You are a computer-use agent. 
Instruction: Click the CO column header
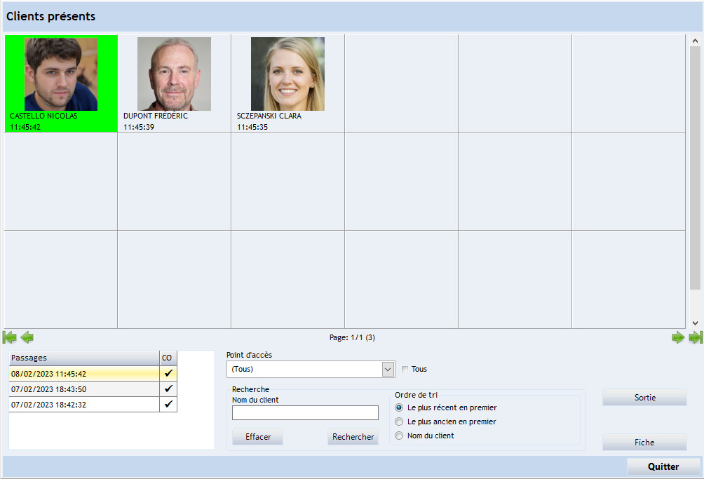click(x=168, y=358)
